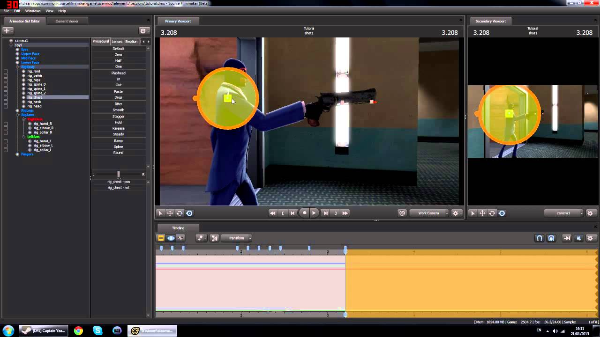Rewind to the start of playback
This screenshot has width=600, height=337.
272,213
